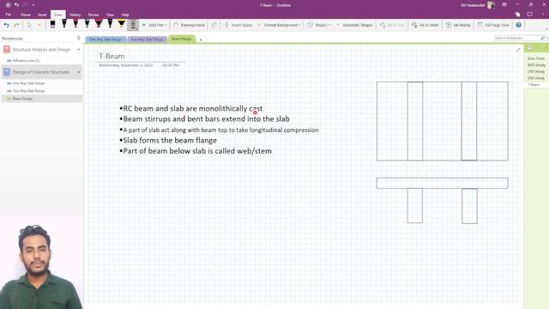Open the comments speech bubble icon
This screenshot has height=309, width=549.
pyautogui.click(x=530, y=15)
